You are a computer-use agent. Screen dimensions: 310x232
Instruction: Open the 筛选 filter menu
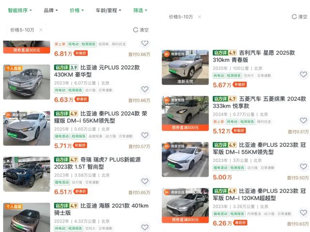click(x=140, y=10)
